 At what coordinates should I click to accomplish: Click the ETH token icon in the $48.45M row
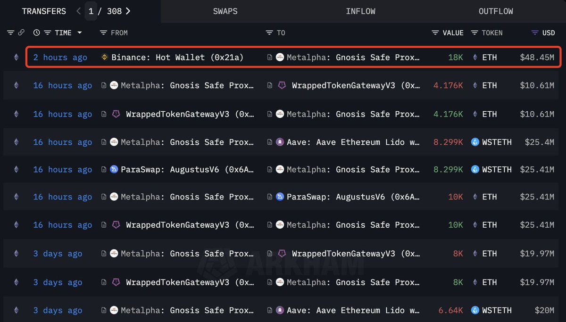475,57
